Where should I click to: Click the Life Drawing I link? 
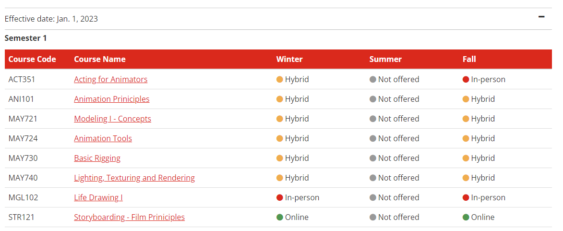[x=98, y=197]
